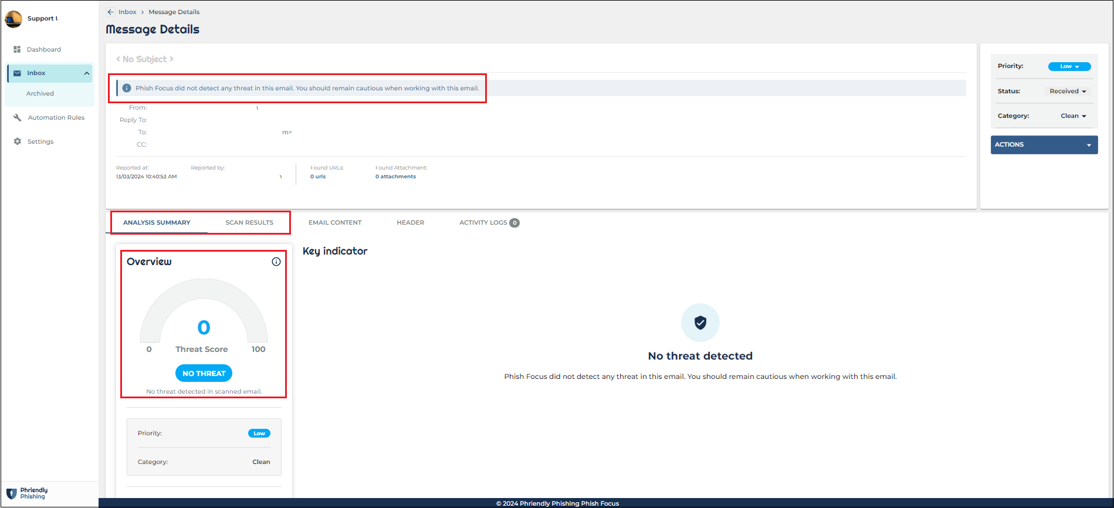1114x508 pixels.
Task: Click the Support user name label
Action: point(42,19)
